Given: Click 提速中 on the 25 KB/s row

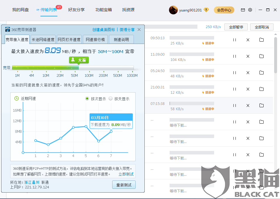Looking at the screenshot, I should coord(208,43).
